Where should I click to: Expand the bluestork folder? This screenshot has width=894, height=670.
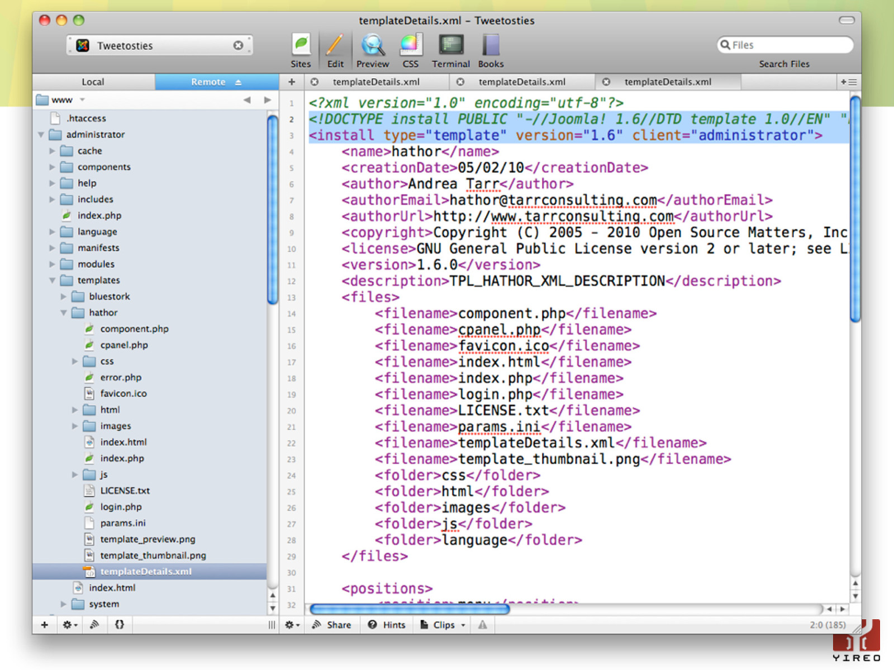[x=64, y=296]
